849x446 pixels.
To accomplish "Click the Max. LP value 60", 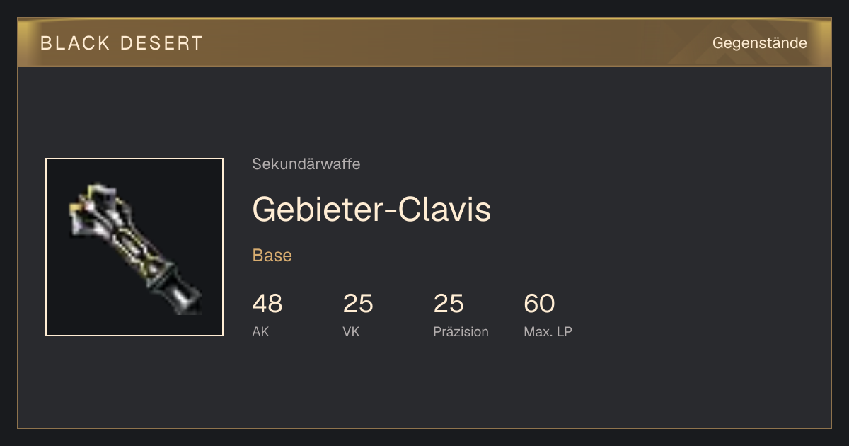I will (539, 304).
